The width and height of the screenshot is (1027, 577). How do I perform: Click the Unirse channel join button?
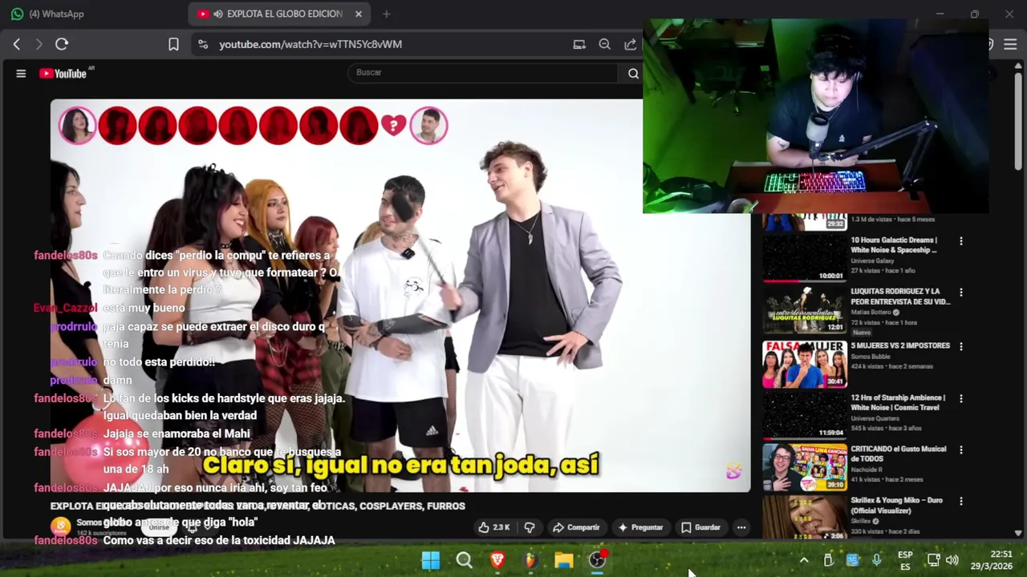(159, 527)
